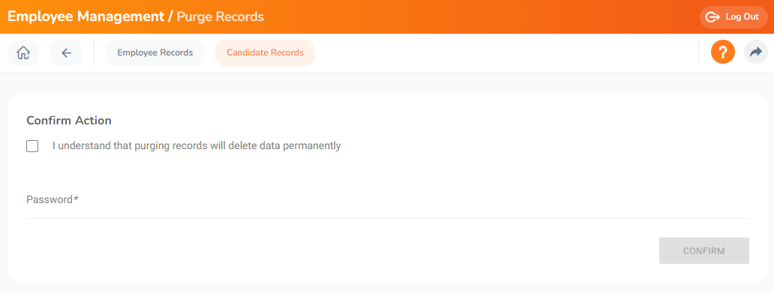Click the toolbar divider next to the back arrow
The image size is (774, 293).
[x=94, y=52]
